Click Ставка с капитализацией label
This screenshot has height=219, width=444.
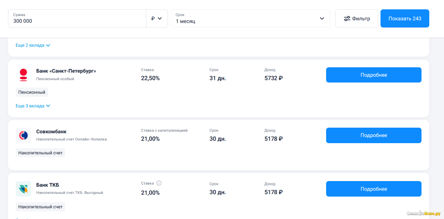point(164,130)
